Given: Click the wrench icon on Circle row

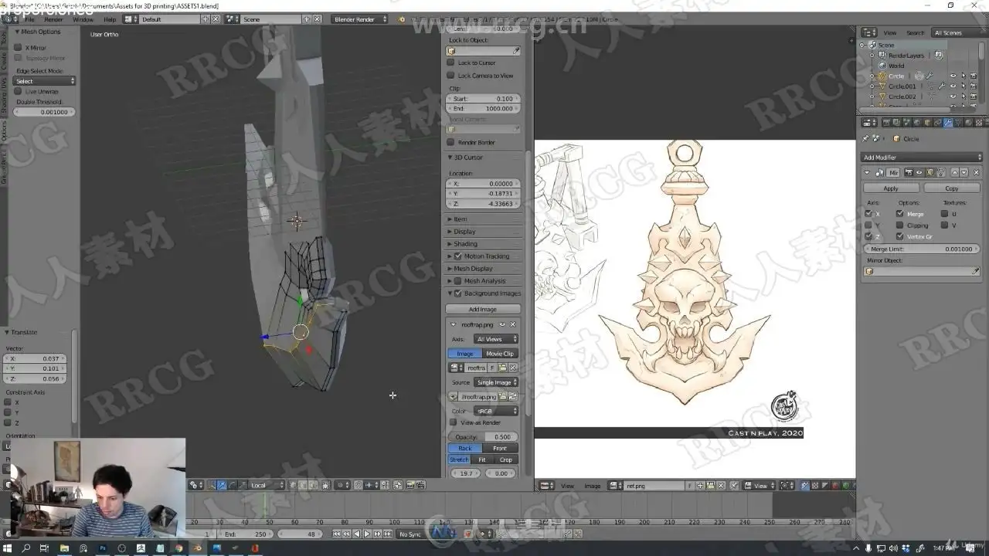Looking at the screenshot, I should pyautogui.click(x=930, y=76).
